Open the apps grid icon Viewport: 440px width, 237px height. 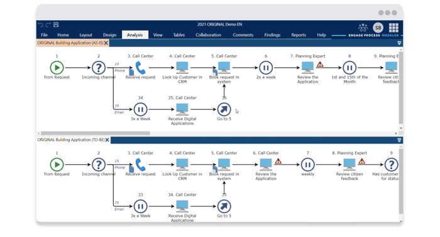[393, 28]
